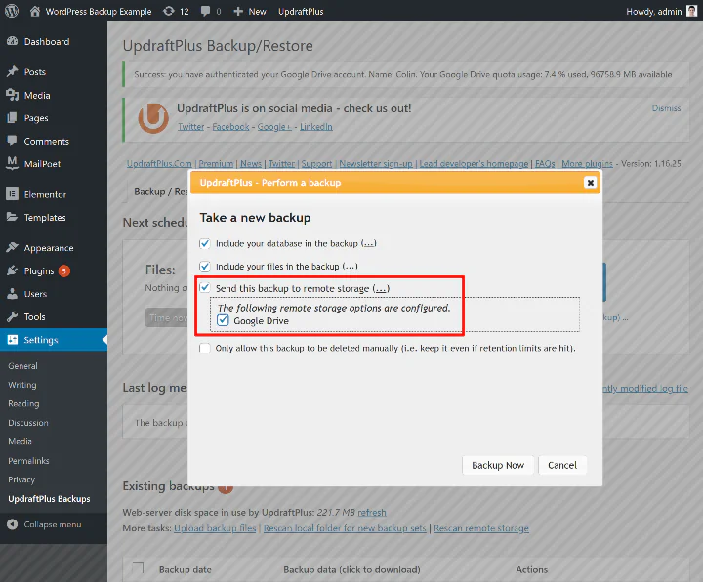
Task: Open Reading settings submenu item
Action: (x=23, y=403)
